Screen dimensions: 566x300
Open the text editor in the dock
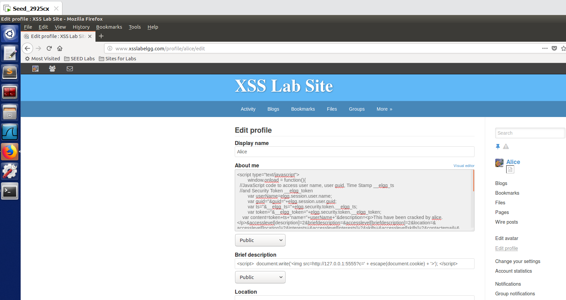click(x=10, y=53)
